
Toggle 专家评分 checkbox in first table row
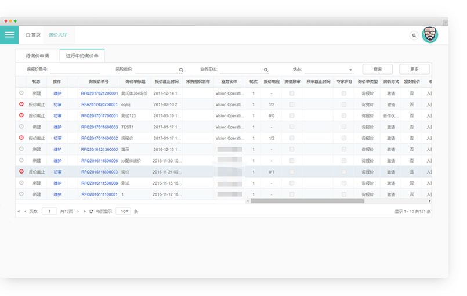coord(344,93)
